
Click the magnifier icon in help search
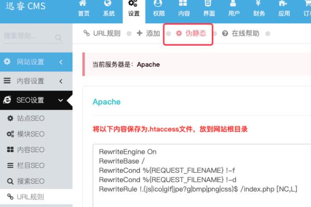(x=58, y=37)
